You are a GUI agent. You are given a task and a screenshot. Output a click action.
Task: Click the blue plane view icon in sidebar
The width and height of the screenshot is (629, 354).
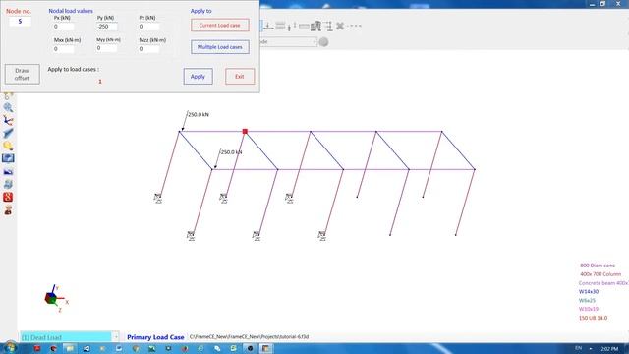(8, 133)
